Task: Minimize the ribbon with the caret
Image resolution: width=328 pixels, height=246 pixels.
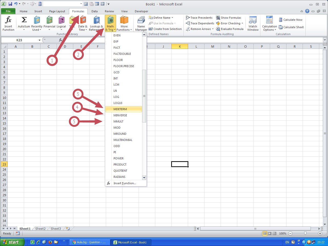Action: 302,11
